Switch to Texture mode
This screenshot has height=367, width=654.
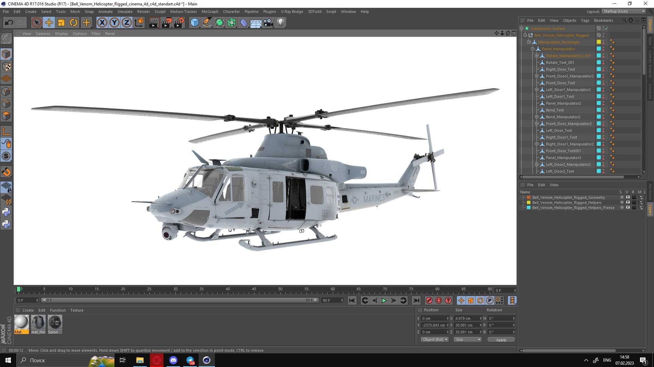[6, 67]
